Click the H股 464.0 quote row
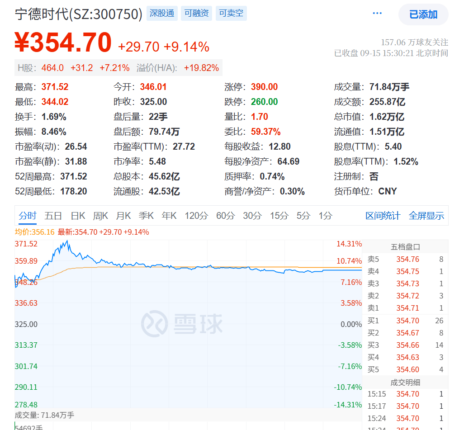 pyautogui.click(x=118, y=68)
